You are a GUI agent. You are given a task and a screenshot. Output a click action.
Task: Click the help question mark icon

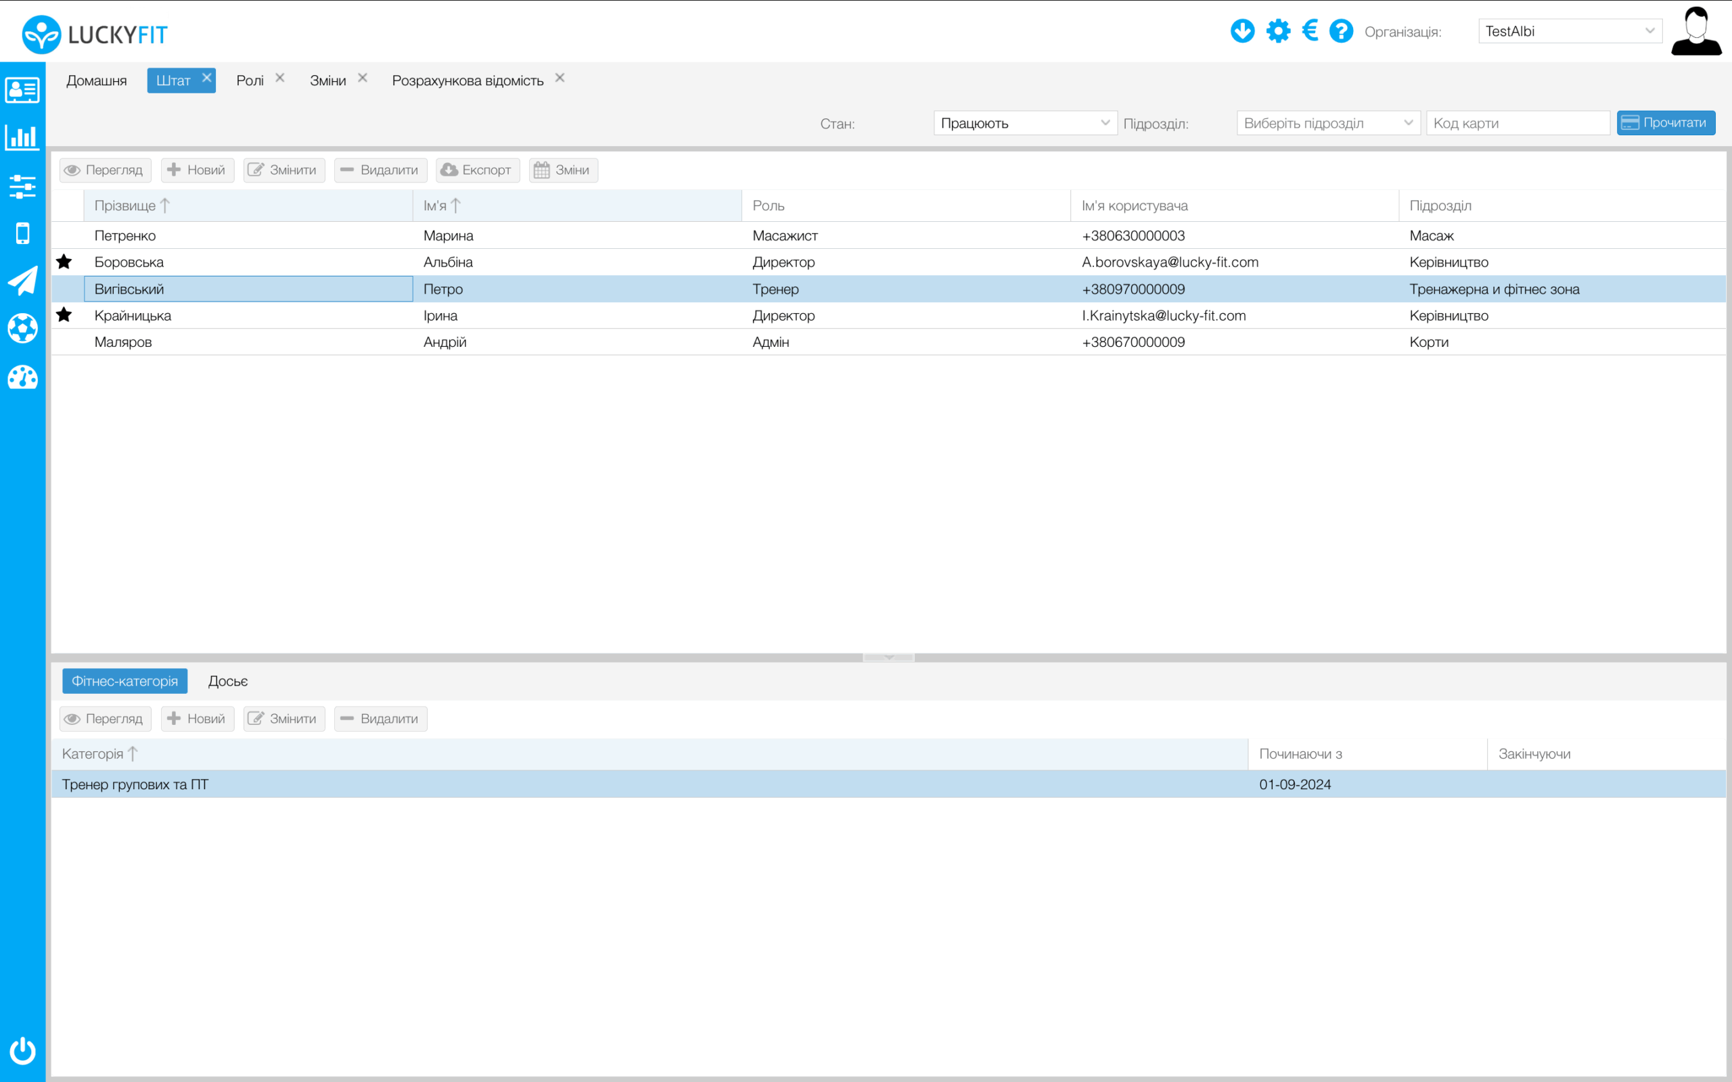pos(1340,32)
